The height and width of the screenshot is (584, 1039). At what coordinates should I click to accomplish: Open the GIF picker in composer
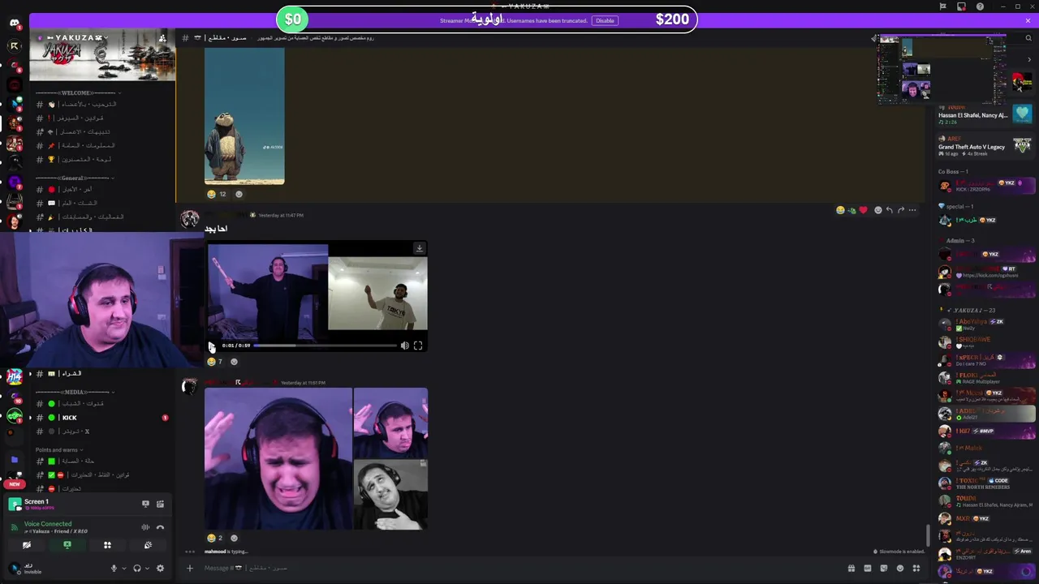[867, 569]
